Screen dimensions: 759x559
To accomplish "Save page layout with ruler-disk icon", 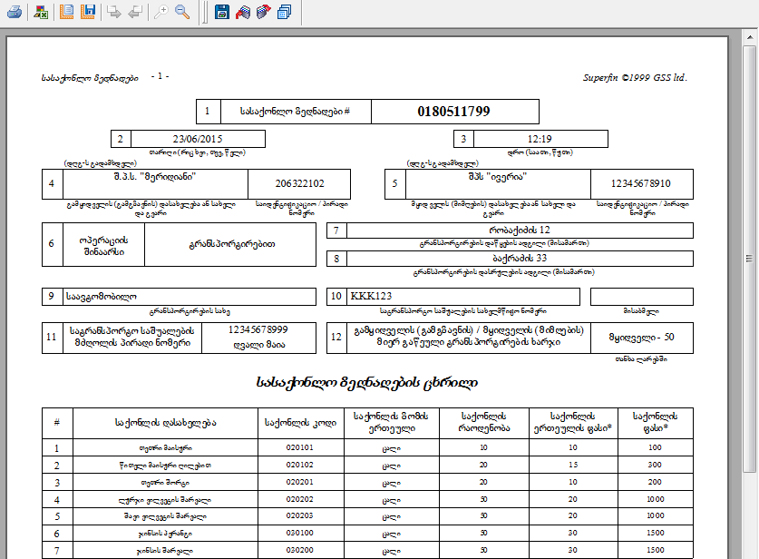I will point(88,12).
